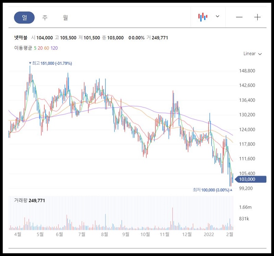The height and width of the screenshot is (256, 274).
Task: Click the 5월 date axis label
Action: pos(40,234)
